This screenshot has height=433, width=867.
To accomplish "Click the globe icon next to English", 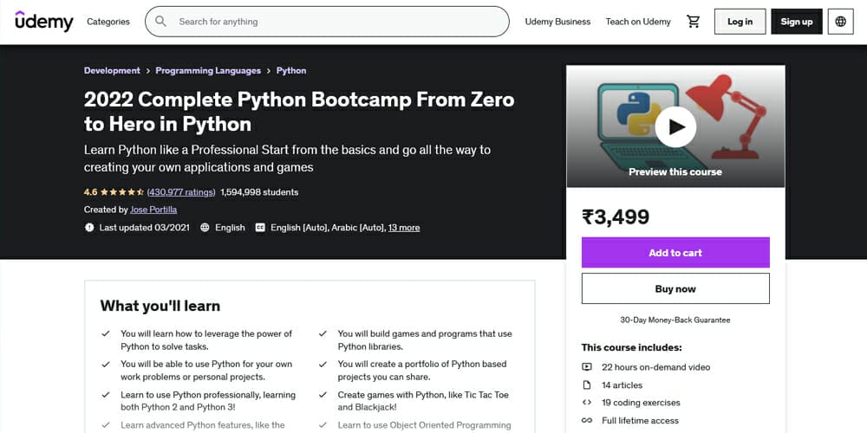I will pyautogui.click(x=205, y=228).
